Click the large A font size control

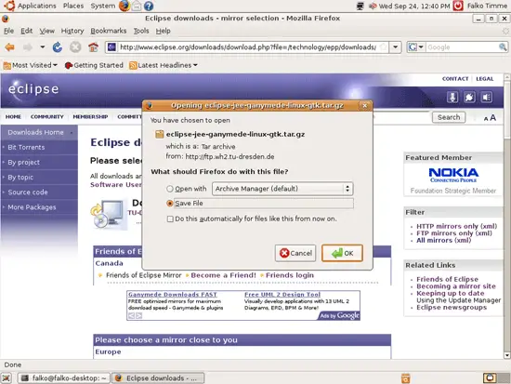coord(492,117)
